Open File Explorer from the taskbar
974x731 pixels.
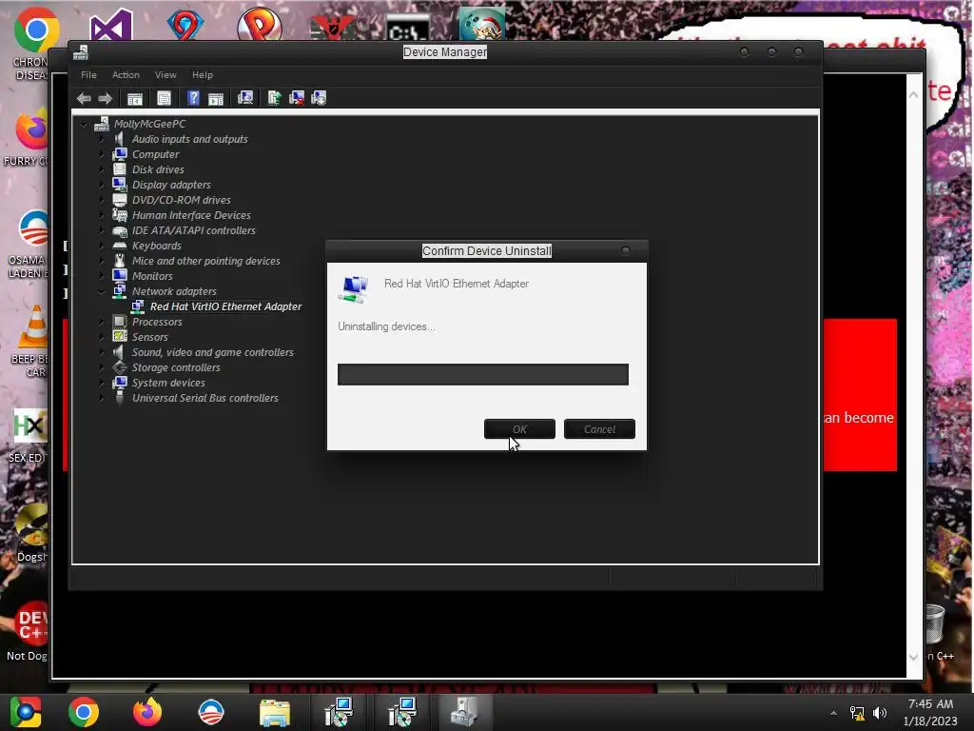tap(275, 712)
